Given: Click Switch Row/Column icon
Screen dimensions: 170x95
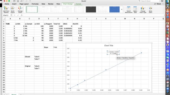Looking at the screenshot, I should coord(129,8).
